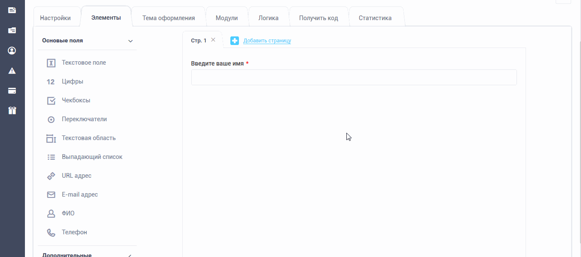
Task: Add the Переключатели radio element
Action: point(84,119)
